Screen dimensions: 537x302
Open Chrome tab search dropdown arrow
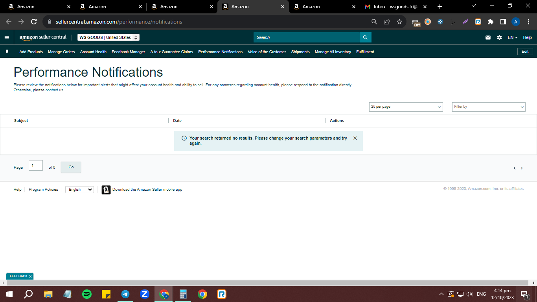[x=473, y=6]
